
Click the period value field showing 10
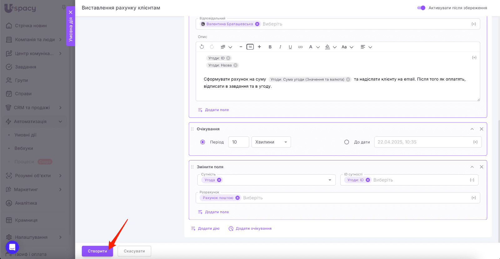[238, 142]
